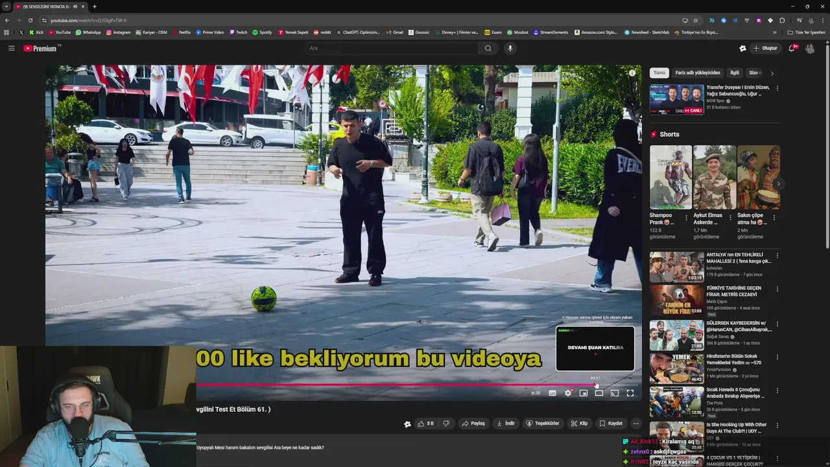830x467 pixels.
Task: Open Tüm Yer İşaretleri folder
Action: point(807,32)
